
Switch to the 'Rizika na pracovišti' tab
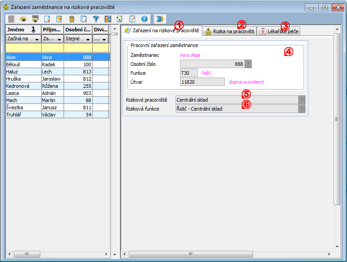229,31
